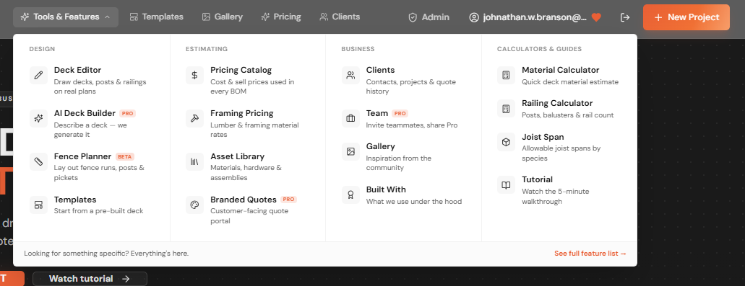The width and height of the screenshot is (745, 286).
Task: Click the dollar icon beside Pricing Catalog
Action: pyautogui.click(x=194, y=76)
